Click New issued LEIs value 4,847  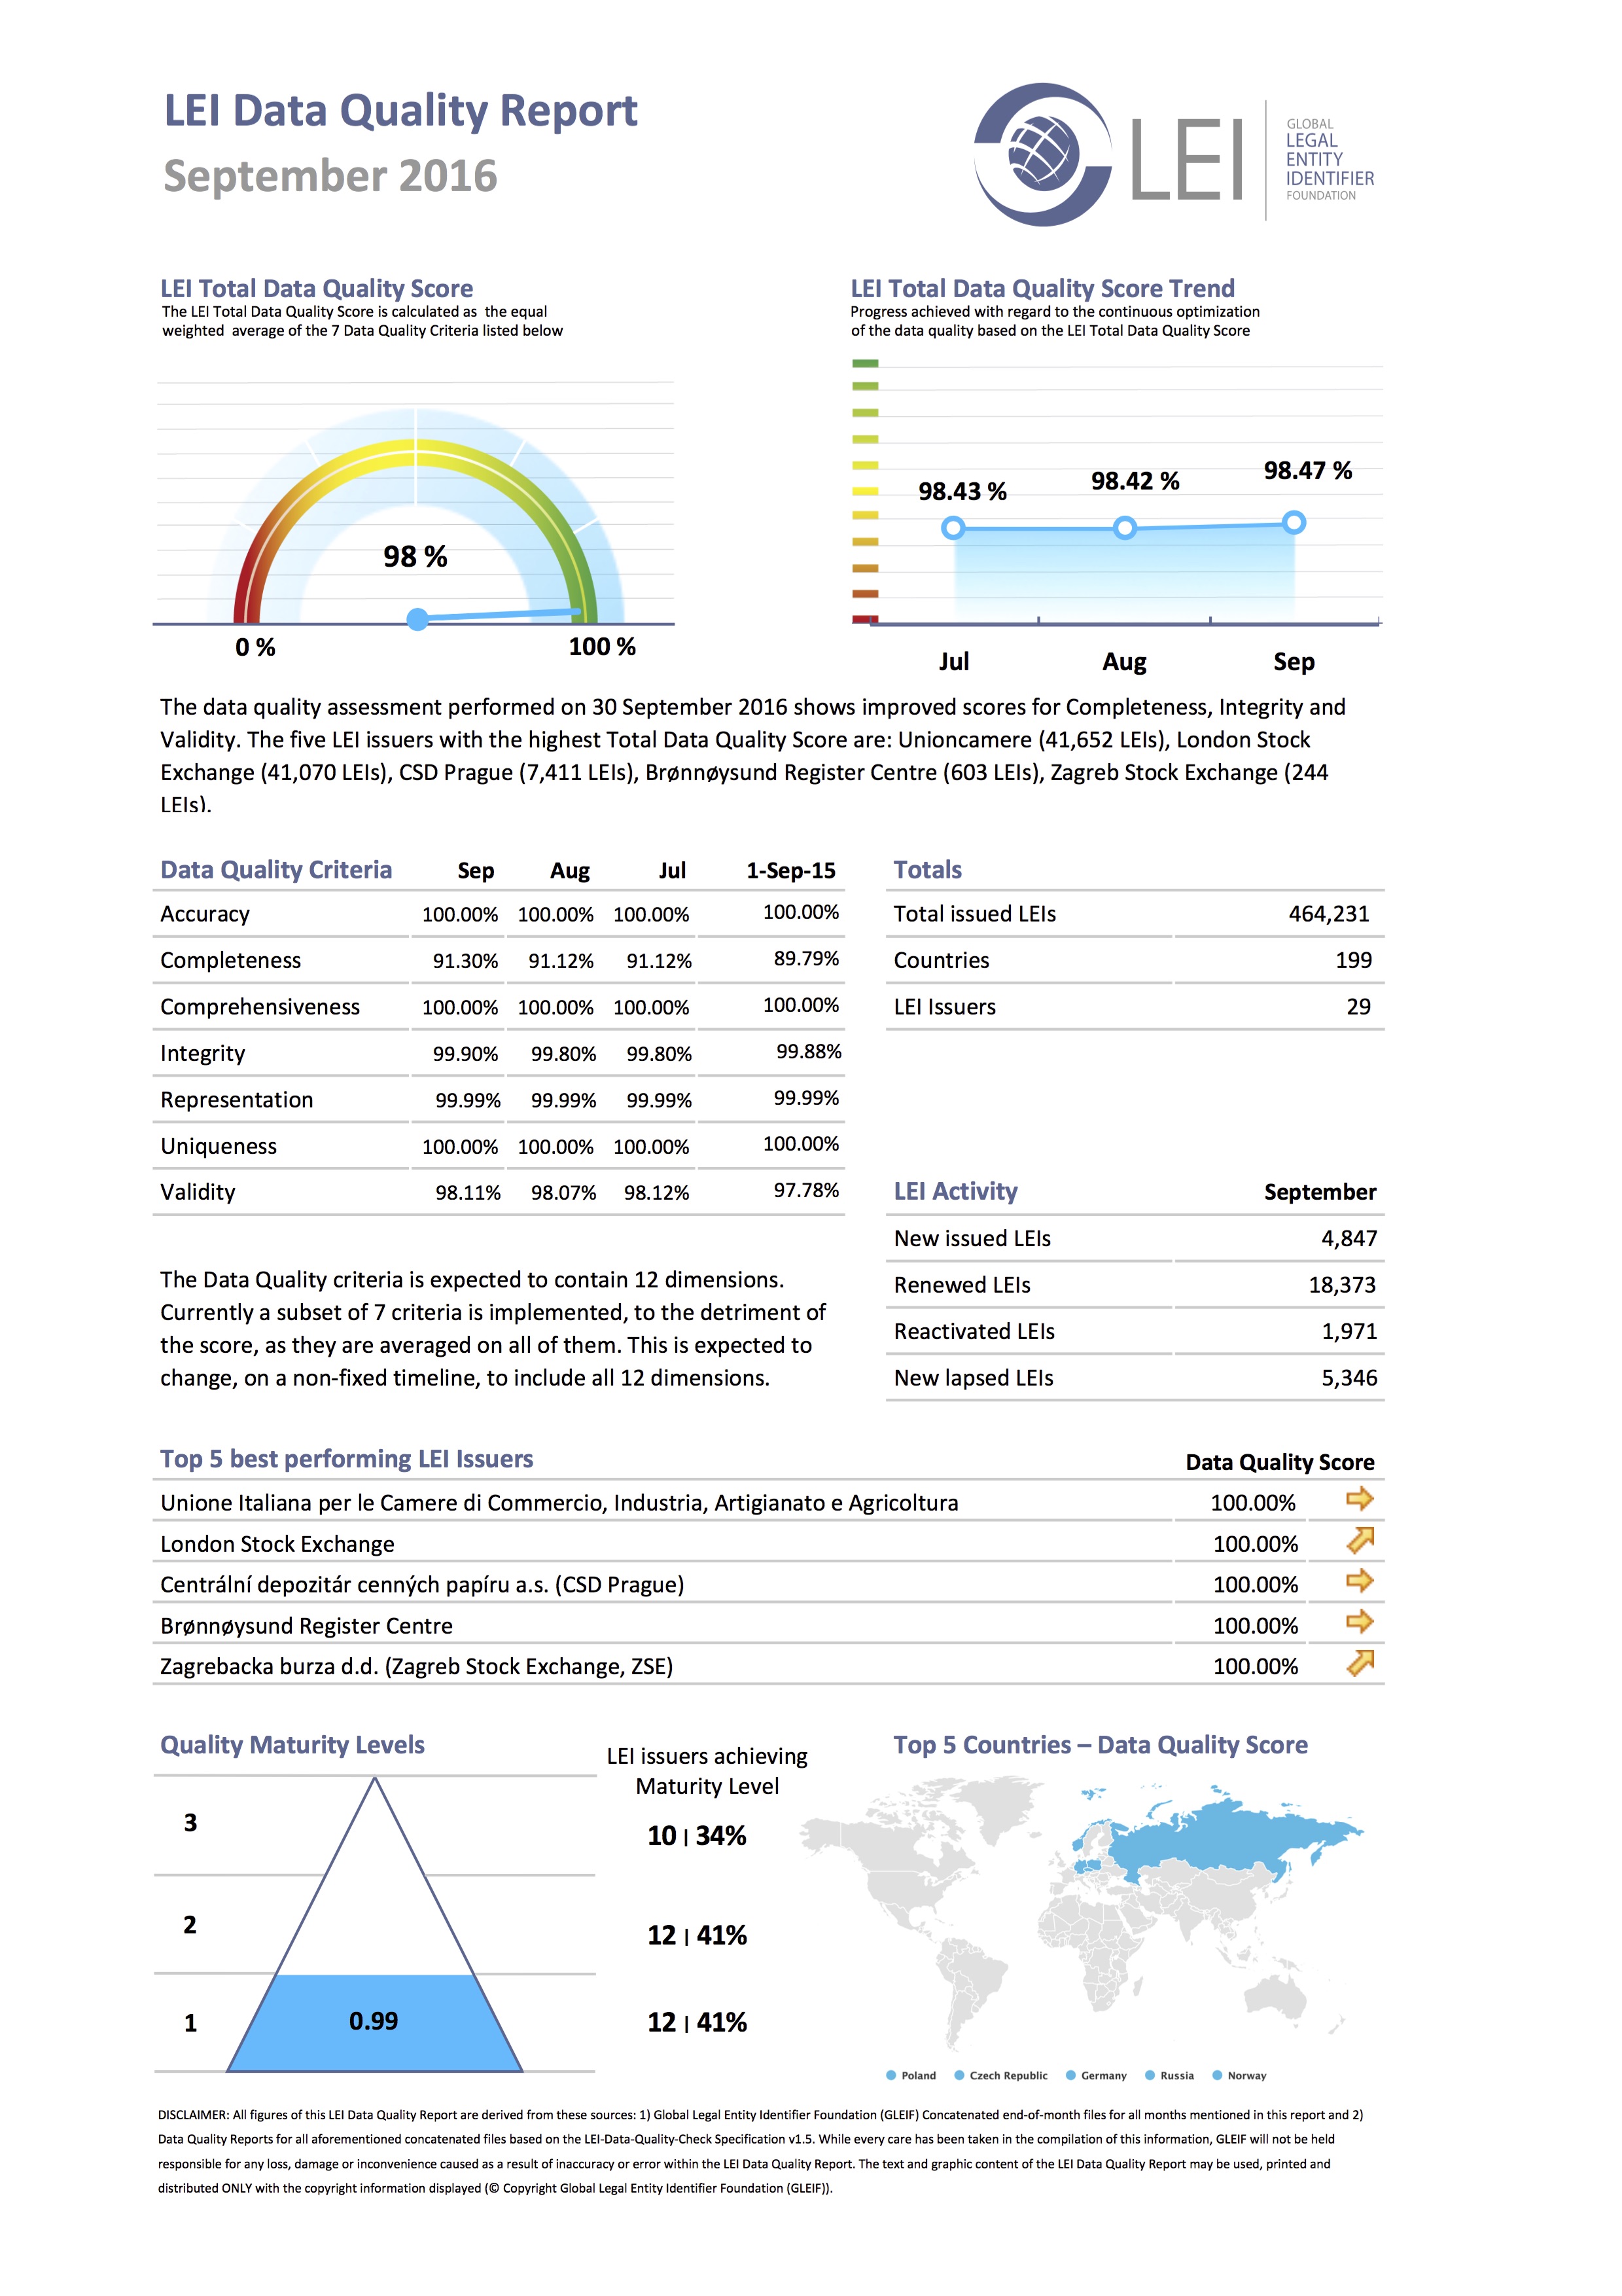click(x=1348, y=1239)
